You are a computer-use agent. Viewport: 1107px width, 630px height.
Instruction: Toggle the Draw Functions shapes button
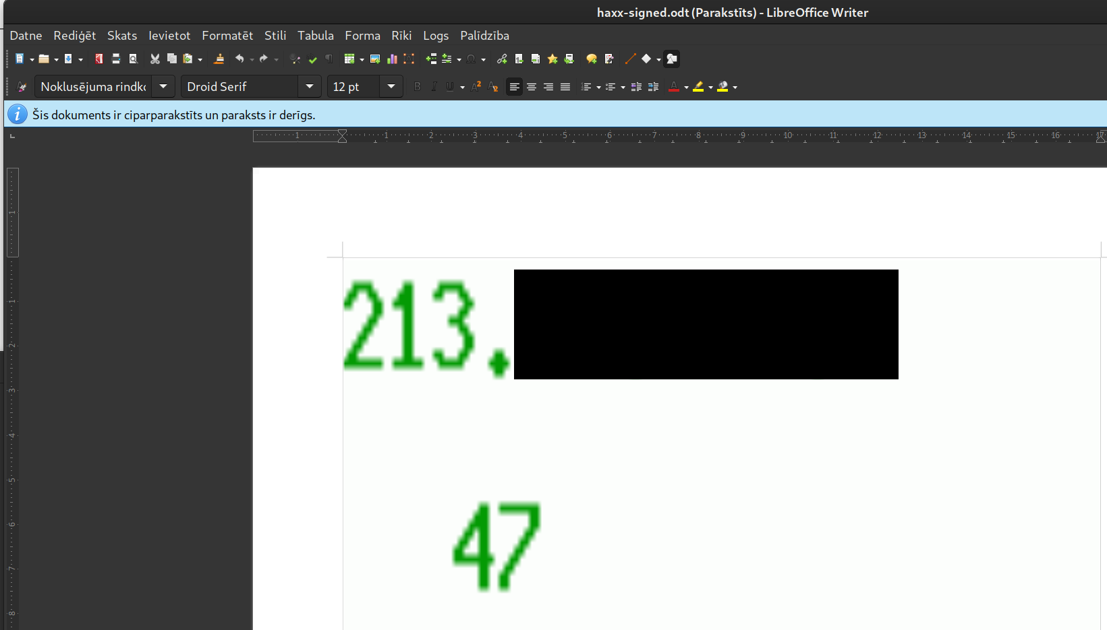pyautogui.click(x=671, y=59)
